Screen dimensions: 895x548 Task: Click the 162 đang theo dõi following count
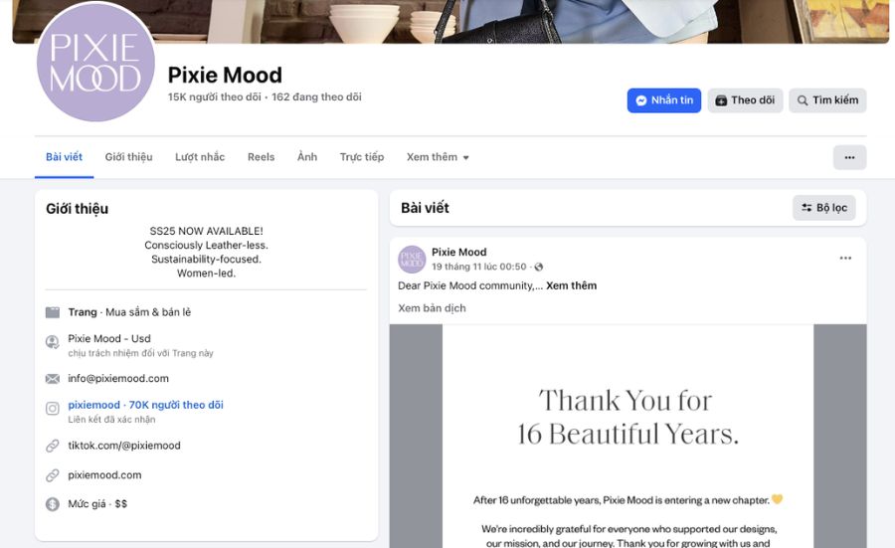[316, 97]
